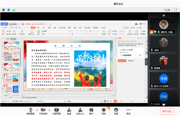Viewport: 180px width, 116px height.
Task: Click the notes field 单击此处添加备注
Action: tap(31, 97)
